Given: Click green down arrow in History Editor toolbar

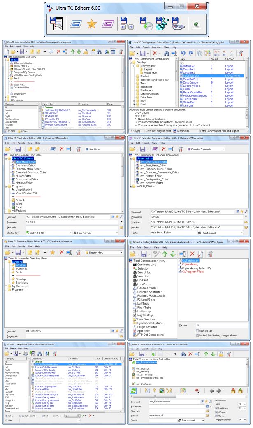Looking at the screenshot, I should tap(173, 254).
